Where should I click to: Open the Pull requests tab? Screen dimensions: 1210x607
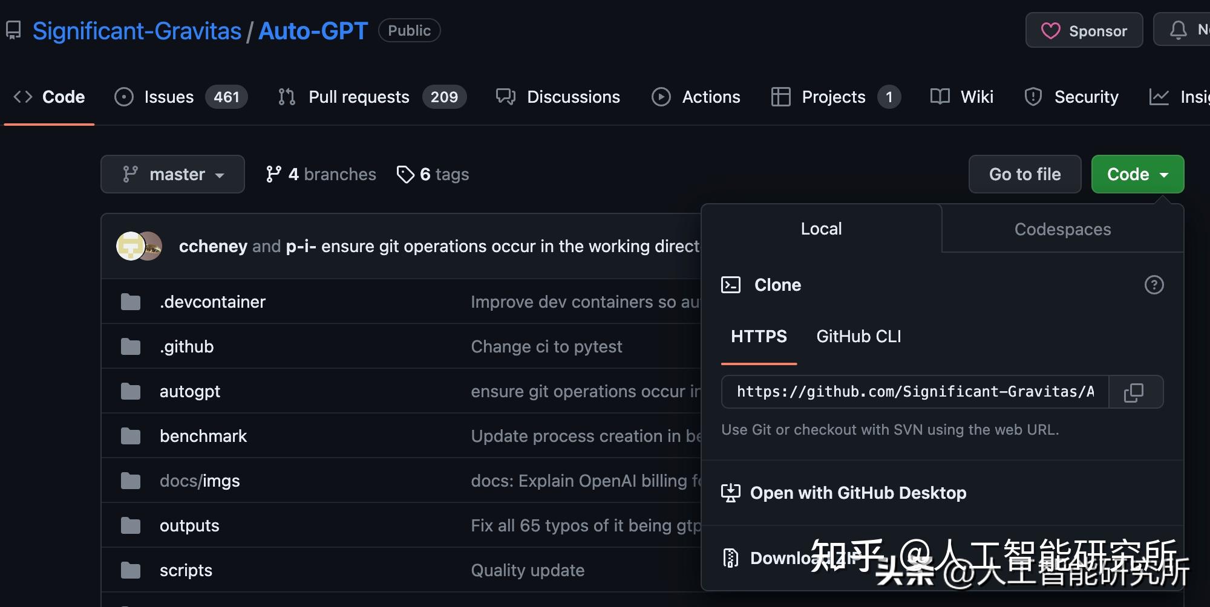[x=371, y=97]
